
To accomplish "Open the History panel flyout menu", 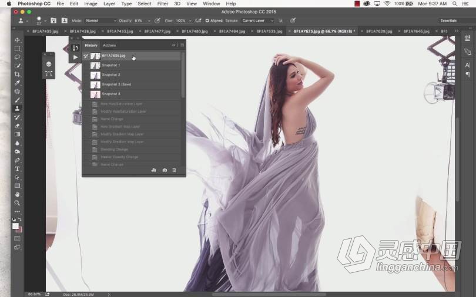I will (182, 45).
